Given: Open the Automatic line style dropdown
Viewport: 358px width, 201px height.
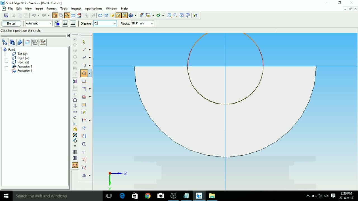Looking at the screenshot, I should [50, 23].
